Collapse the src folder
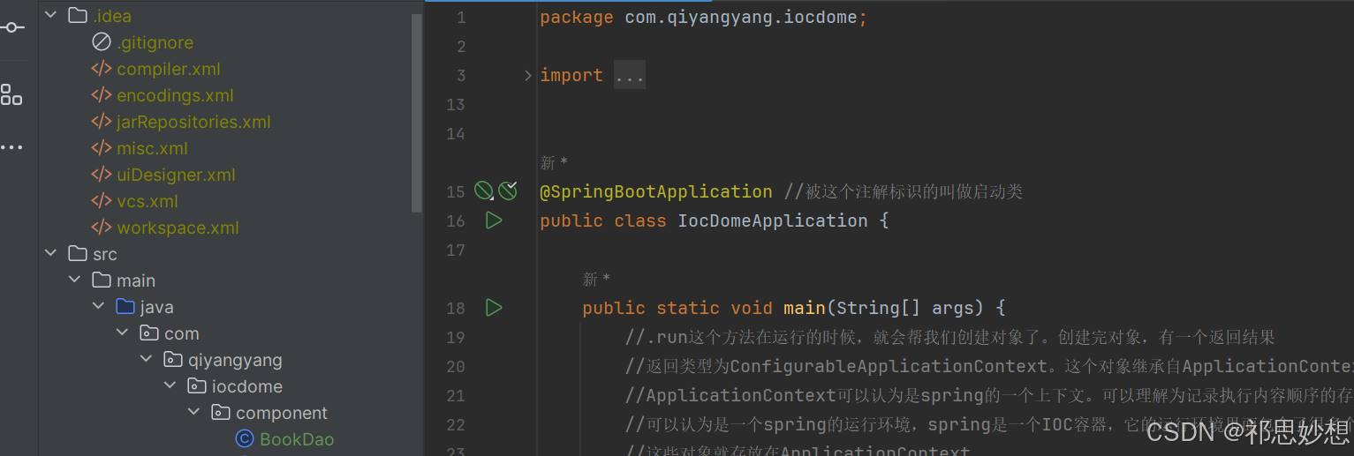The width and height of the screenshot is (1354, 456). click(50, 254)
